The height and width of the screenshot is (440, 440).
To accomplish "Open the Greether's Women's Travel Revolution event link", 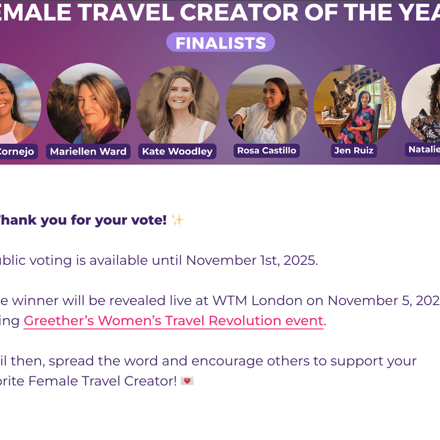I will tap(173, 321).
